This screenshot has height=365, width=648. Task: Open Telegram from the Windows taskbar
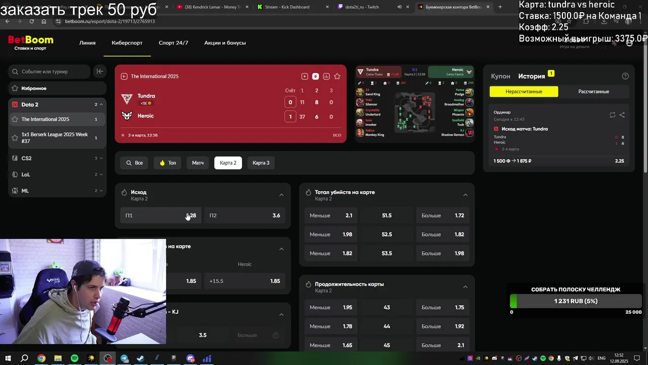pos(124,358)
